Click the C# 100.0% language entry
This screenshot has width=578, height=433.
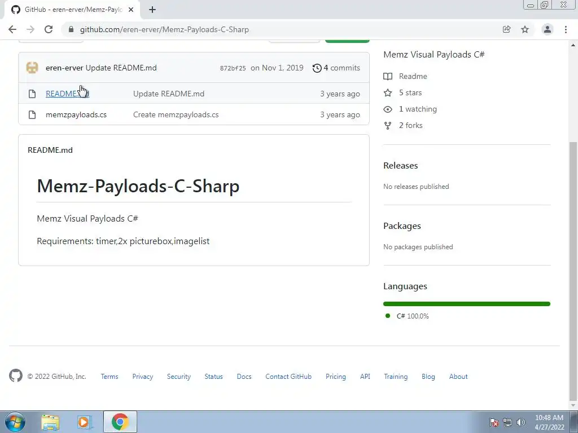coord(413,316)
